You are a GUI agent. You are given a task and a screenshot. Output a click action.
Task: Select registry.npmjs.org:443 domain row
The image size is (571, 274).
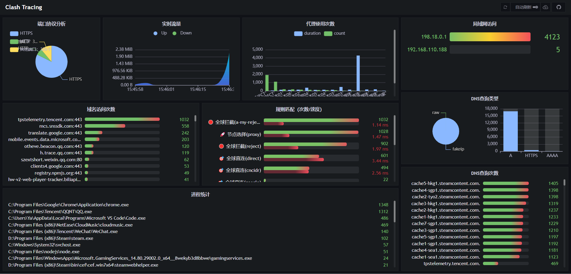pos(99,173)
